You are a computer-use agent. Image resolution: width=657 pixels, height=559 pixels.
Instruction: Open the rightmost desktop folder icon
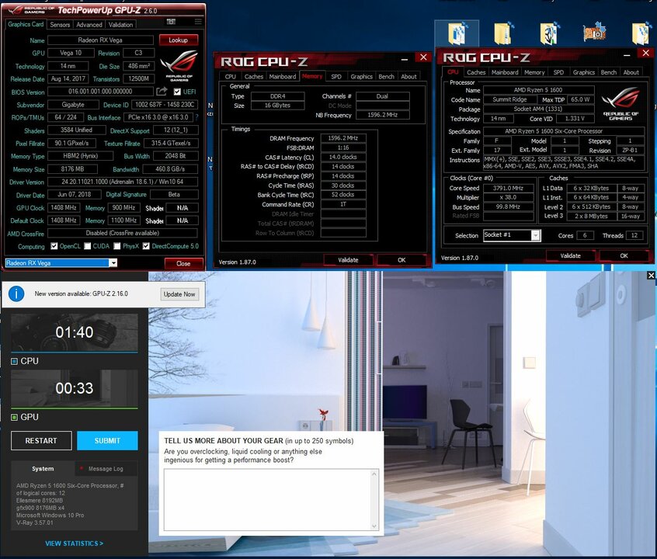pos(642,33)
